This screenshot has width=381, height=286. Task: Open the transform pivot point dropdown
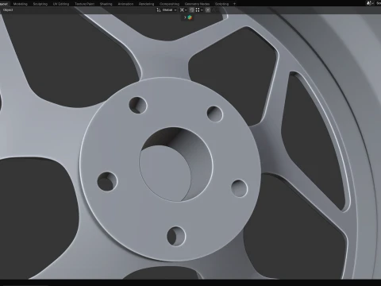tap(183, 10)
